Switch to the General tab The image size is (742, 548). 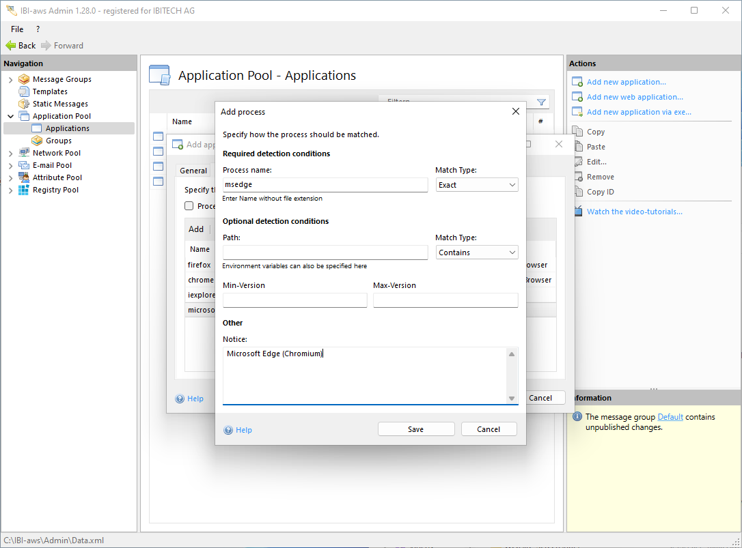pos(193,171)
